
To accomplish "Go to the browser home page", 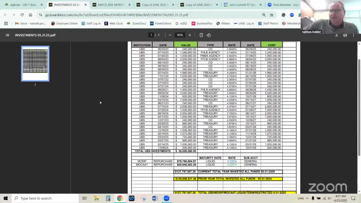I will click(30, 15).
